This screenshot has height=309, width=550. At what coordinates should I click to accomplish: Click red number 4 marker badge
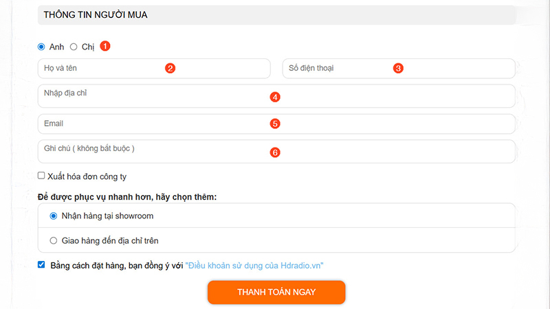pos(275,97)
